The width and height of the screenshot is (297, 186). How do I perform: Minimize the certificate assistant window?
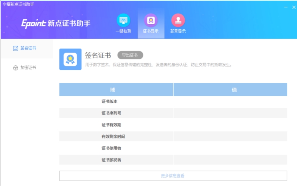[x=286, y=7]
